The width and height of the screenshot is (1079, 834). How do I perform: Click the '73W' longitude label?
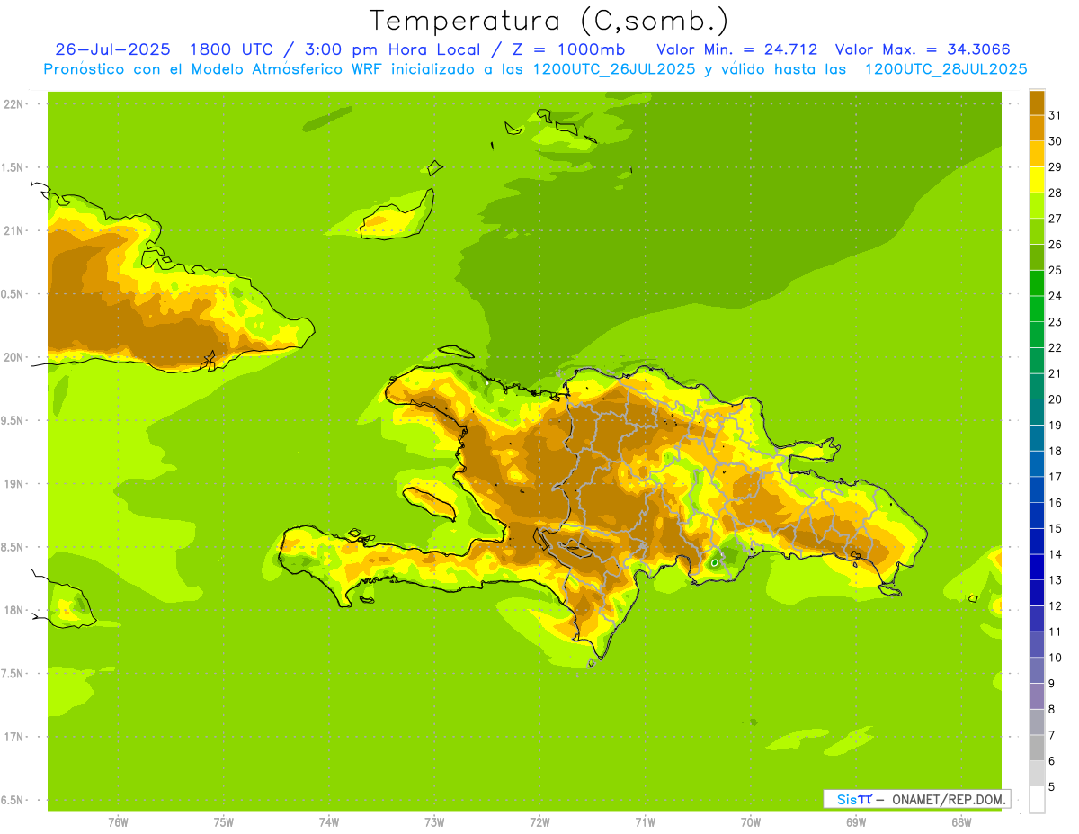coord(434,822)
